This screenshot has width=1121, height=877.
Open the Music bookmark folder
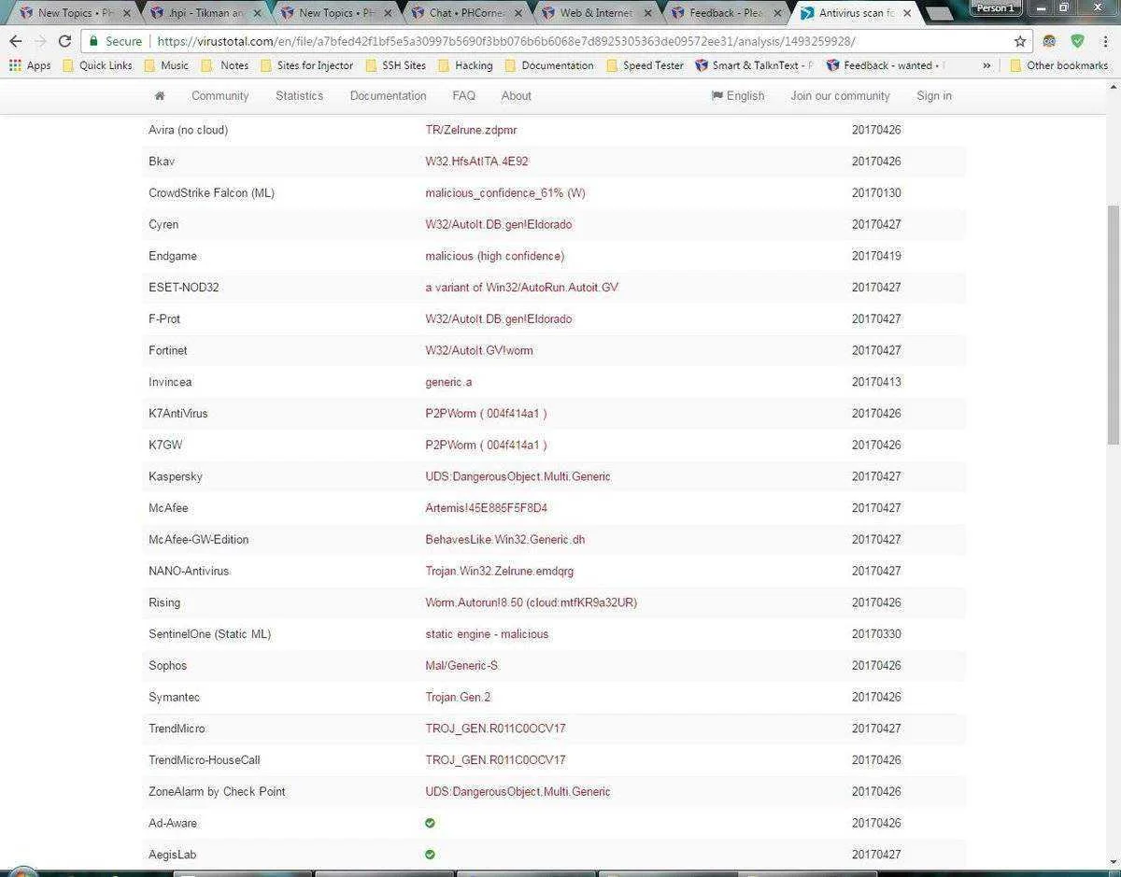coord(166,65)
